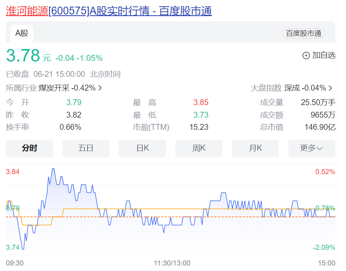
Task: Expand the chevron next to 煤炭开采 -0.42%
Action: tap(100, 88)
